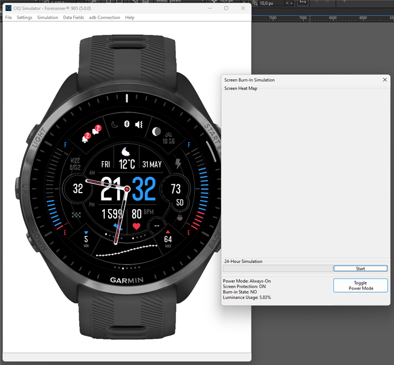
Task: Click the red center pin of watch hands
Action: pyautogui.click(x=127, y=189)
